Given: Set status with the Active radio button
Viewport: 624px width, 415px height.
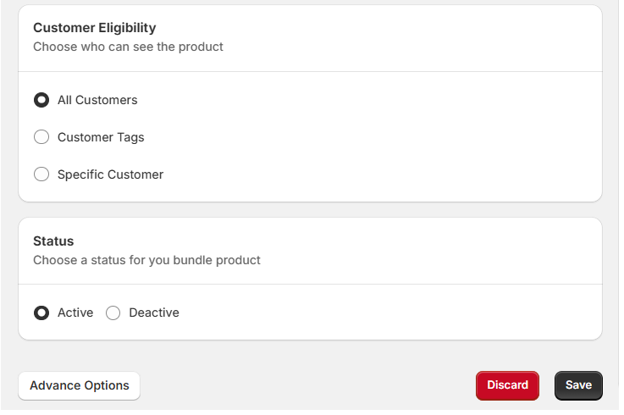Looking at the screenshot, I should pos(41,313).
